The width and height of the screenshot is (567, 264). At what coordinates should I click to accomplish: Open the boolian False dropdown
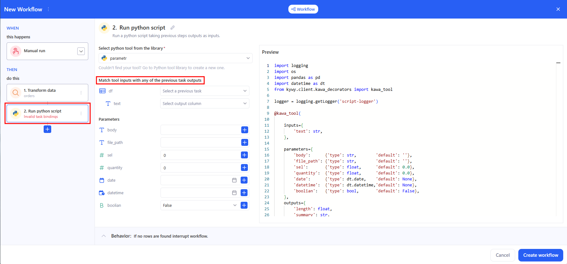click(199, 205)
